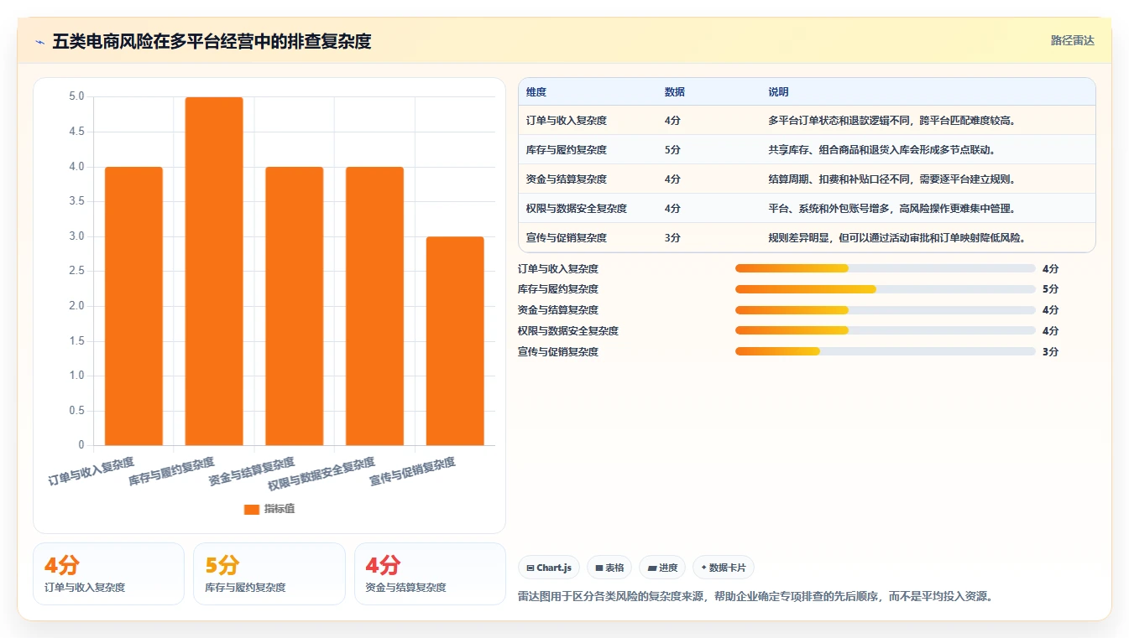1129x638 pixels.
Task: Select the 资金与结算复杂度 table row label
Action: click(567, 179)
